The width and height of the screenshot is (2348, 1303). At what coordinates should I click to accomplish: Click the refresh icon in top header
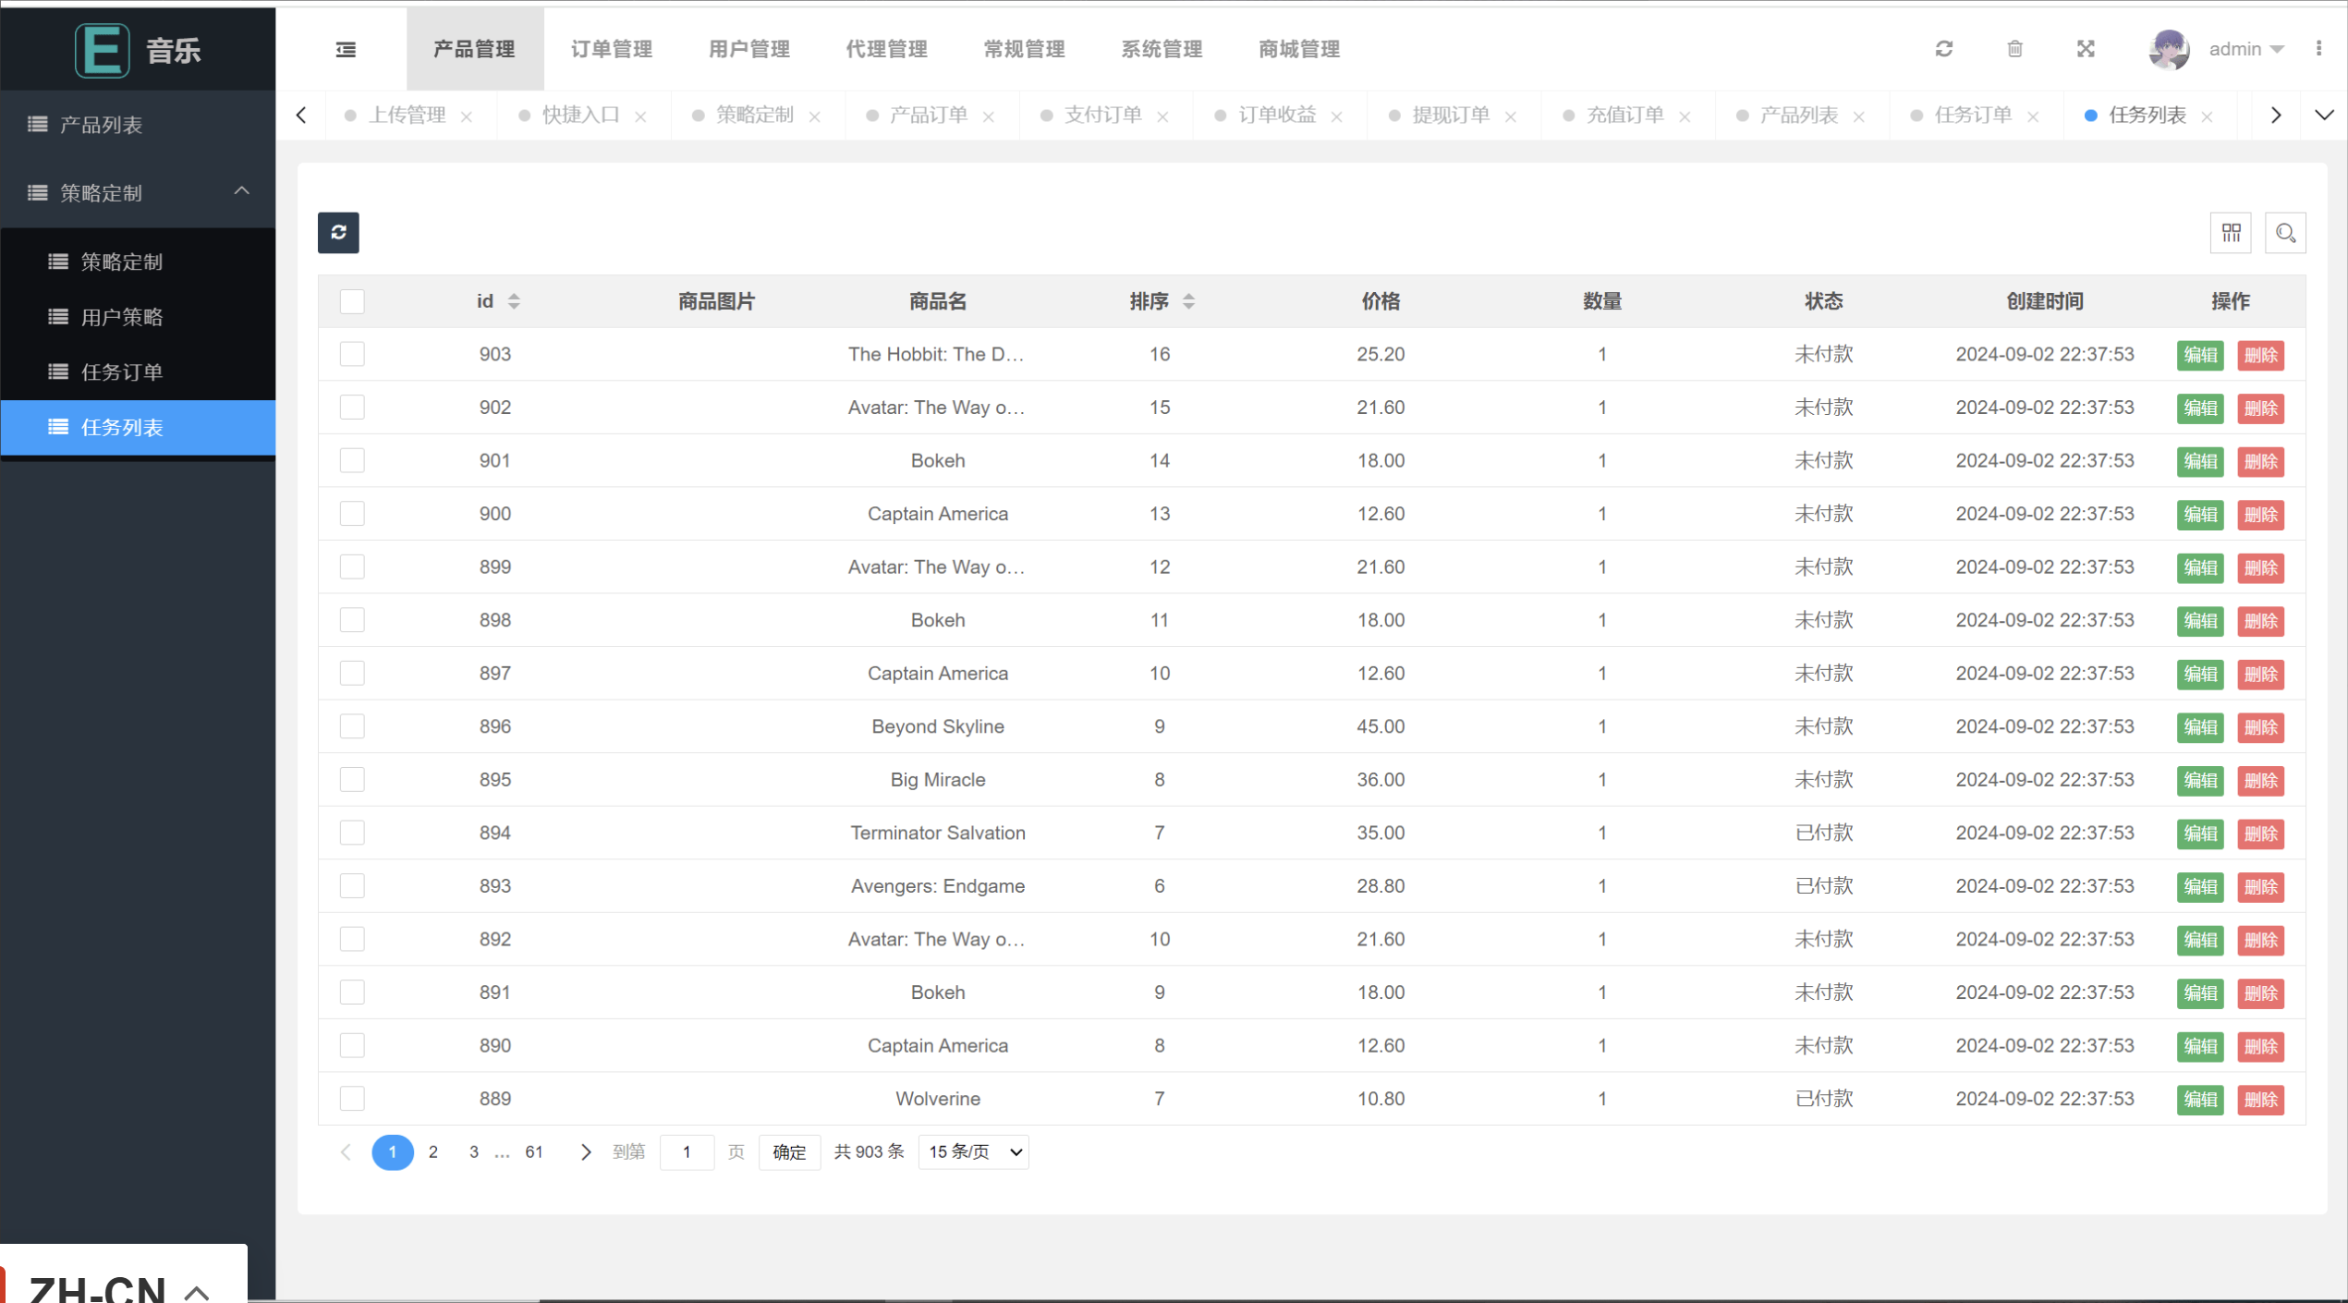(1944, 49)
